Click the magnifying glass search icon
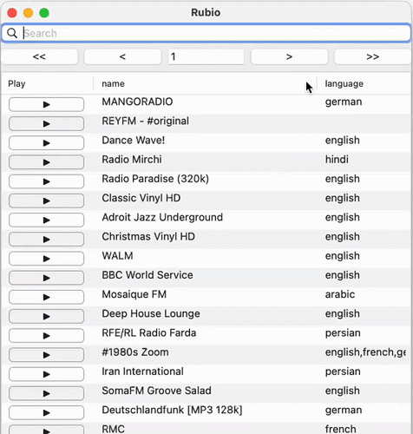The width and height of the screenshot is (413, 434). [12, 33]
